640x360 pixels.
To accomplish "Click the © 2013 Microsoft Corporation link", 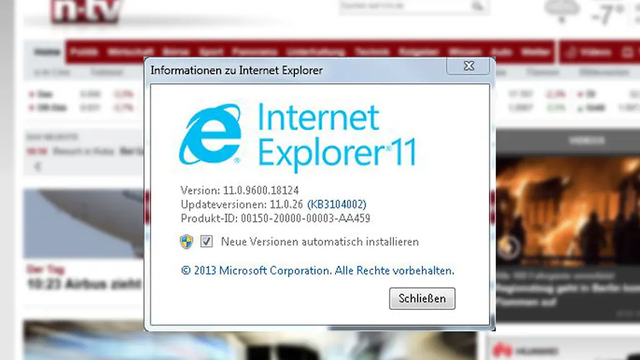I will pos(317,271).
